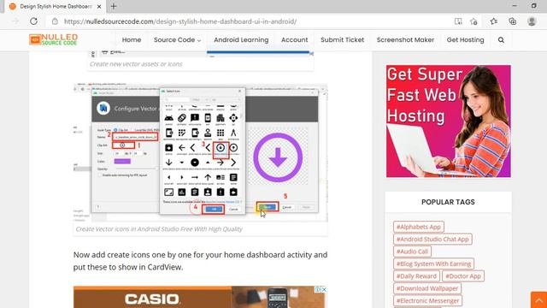547x308 pixels.
Task: Open the #Daily Reward tag
Action: click(x=416, y=275)
